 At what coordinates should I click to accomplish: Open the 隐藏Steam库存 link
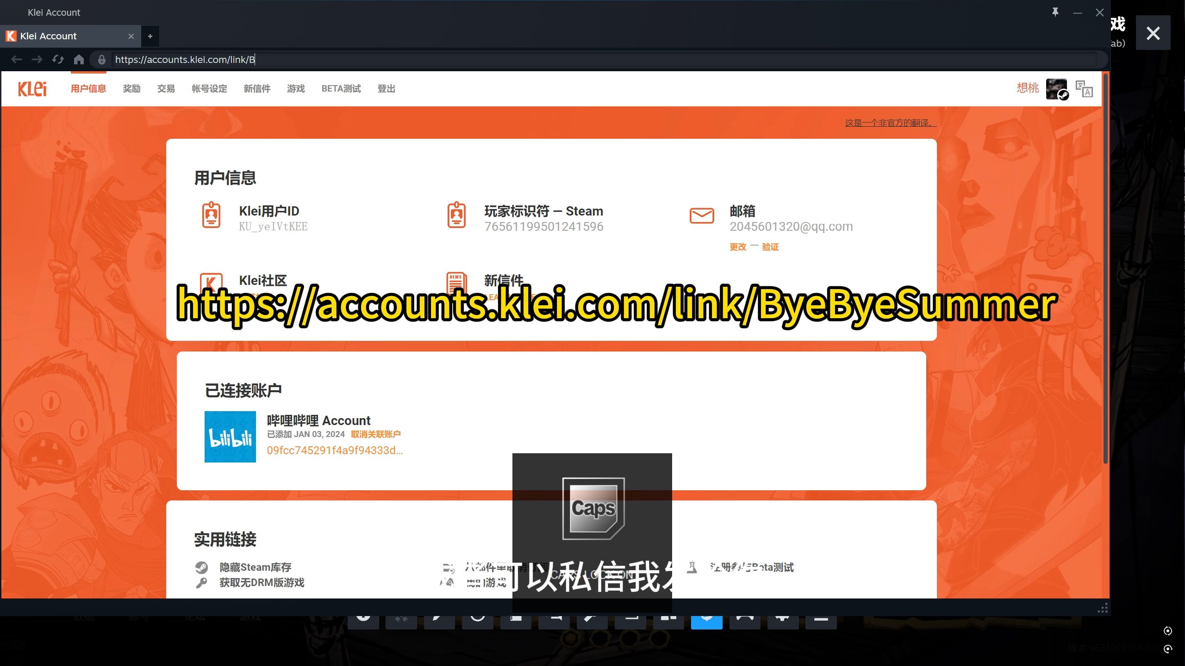256,567
